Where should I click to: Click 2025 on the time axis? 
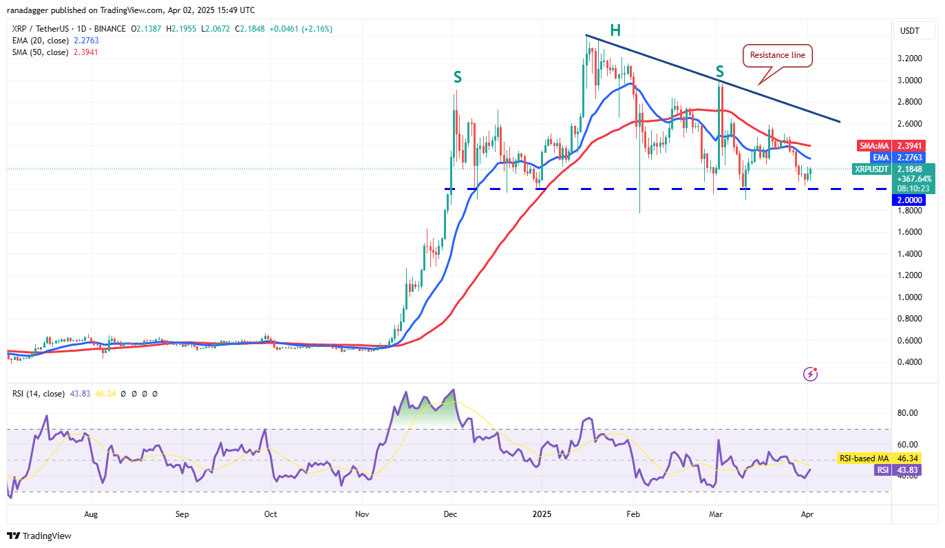[542, 514]
